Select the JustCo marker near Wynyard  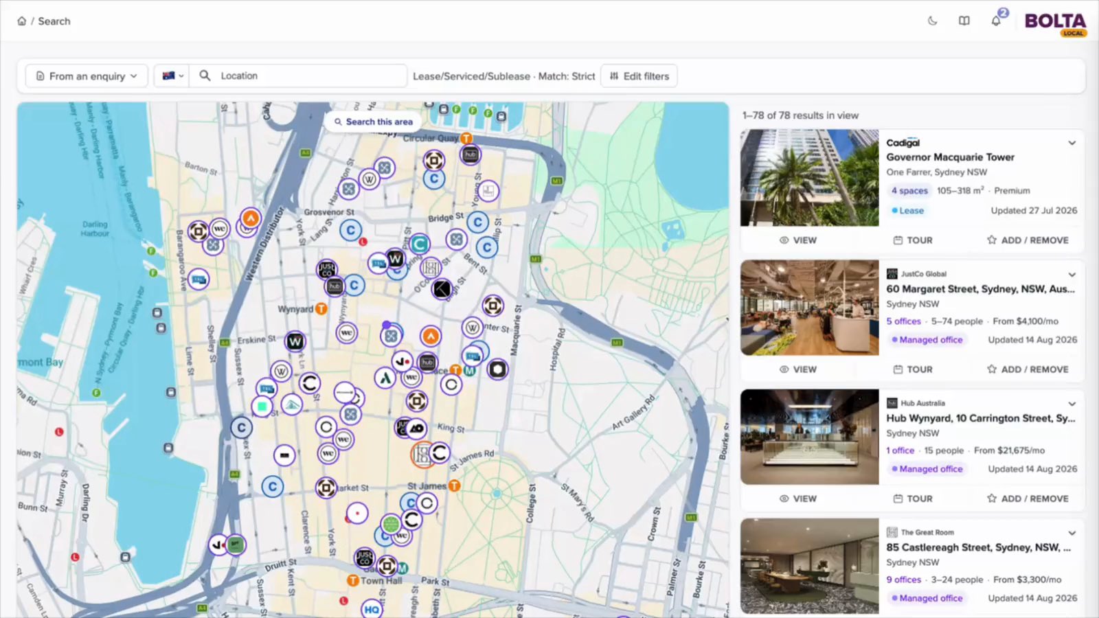(x=327, y=269)
